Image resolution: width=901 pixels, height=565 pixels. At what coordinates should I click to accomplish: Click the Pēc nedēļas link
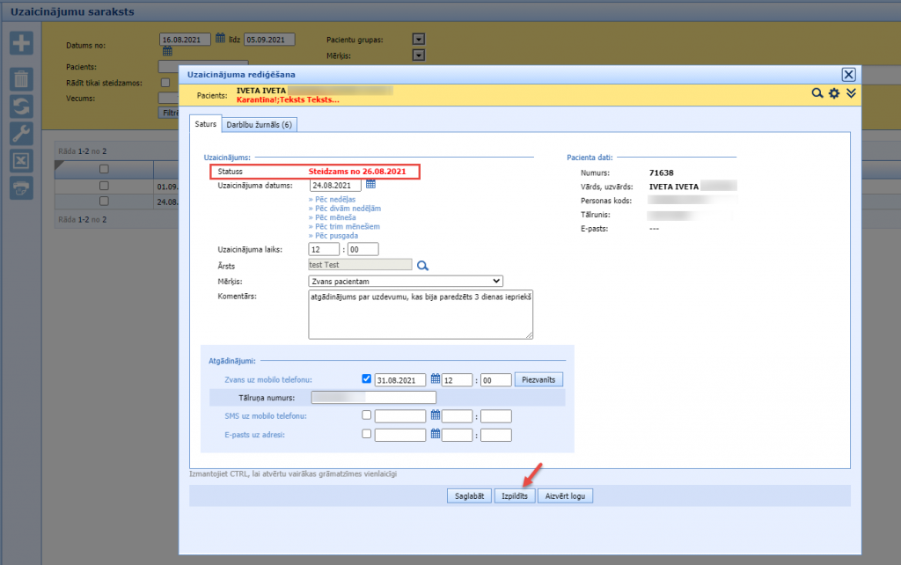click(x=334, y=200)
